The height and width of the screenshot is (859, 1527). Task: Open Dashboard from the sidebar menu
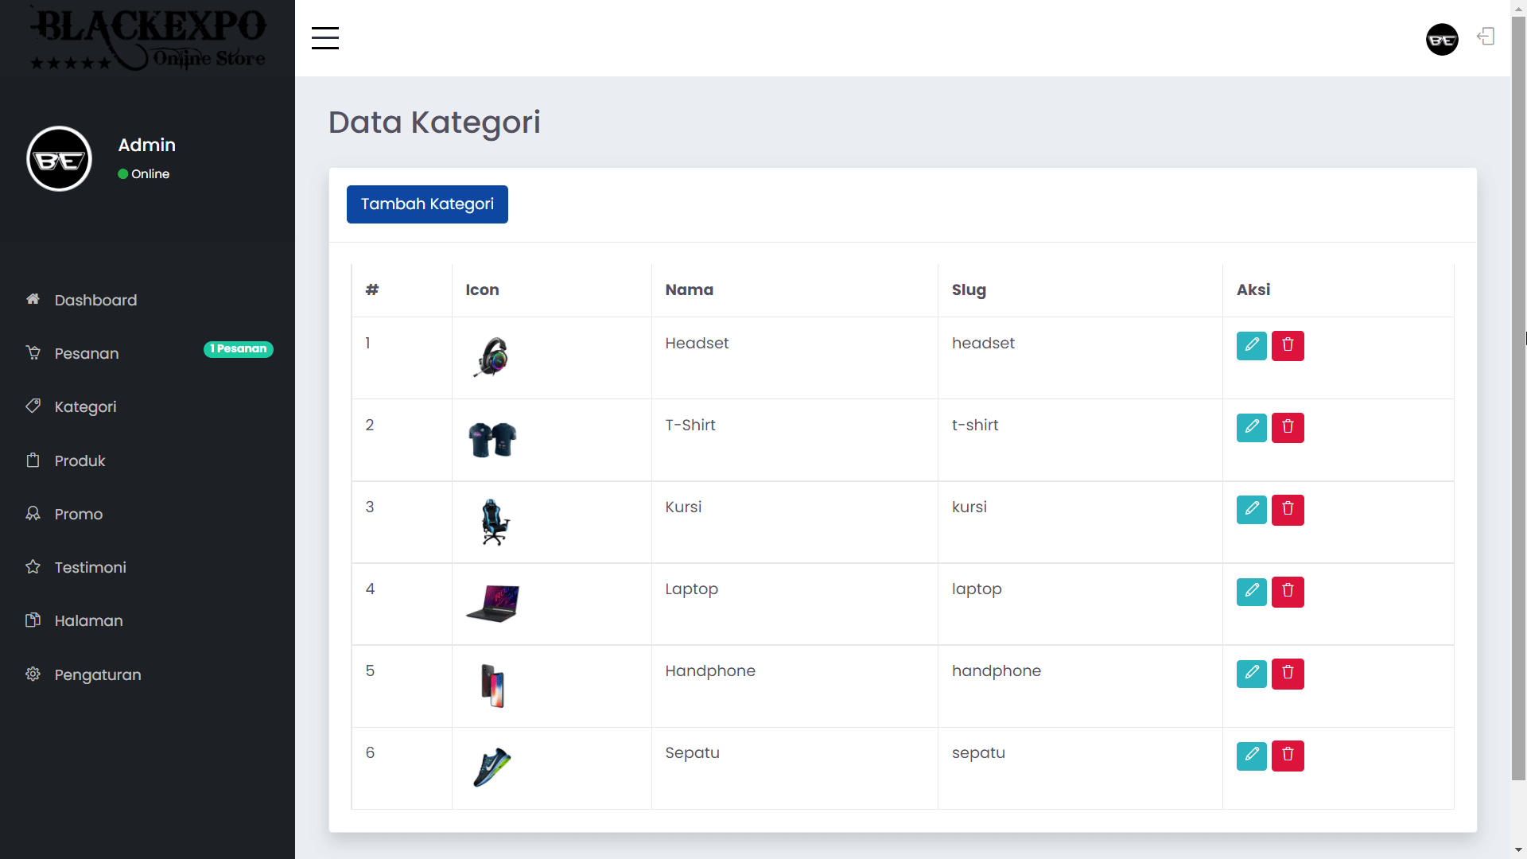pyautogui.click(x=94, y=300)
